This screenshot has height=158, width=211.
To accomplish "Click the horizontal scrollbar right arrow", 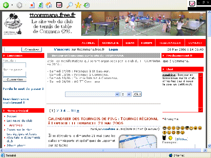I will point(205,150).
